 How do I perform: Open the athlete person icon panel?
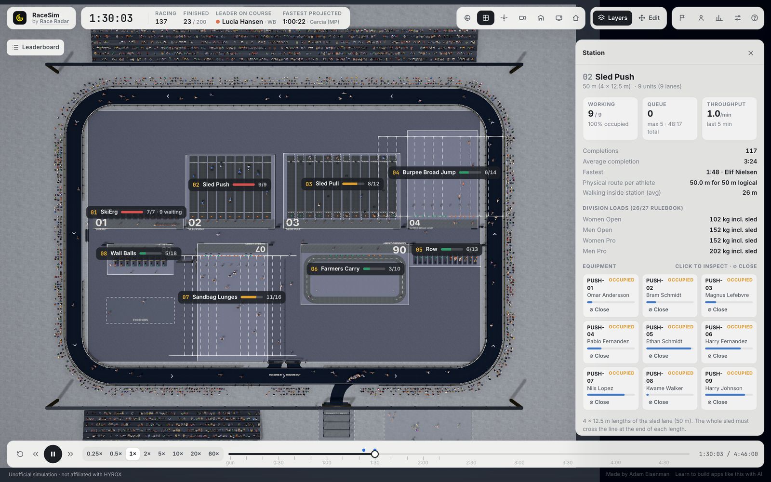click(x=701, y=18)
